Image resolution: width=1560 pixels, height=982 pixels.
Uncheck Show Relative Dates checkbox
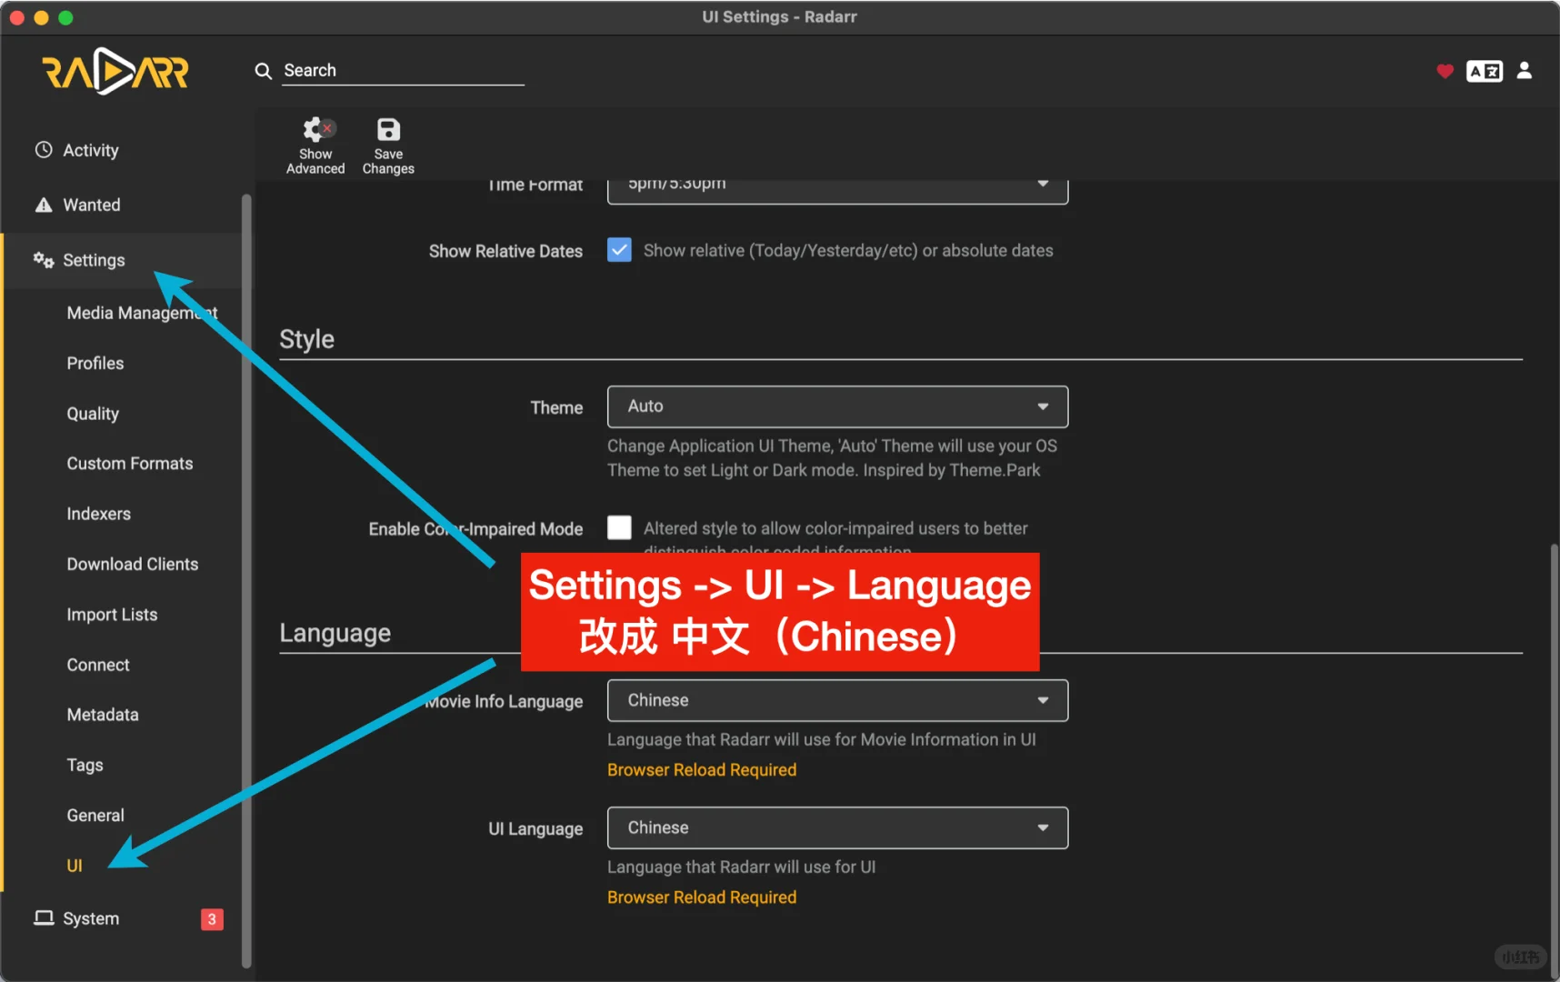tap(619, 250)
